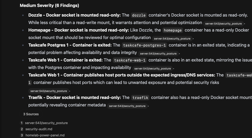
Task: Open source 1 server:543/security_posture in list
Action: pos(46,123)
